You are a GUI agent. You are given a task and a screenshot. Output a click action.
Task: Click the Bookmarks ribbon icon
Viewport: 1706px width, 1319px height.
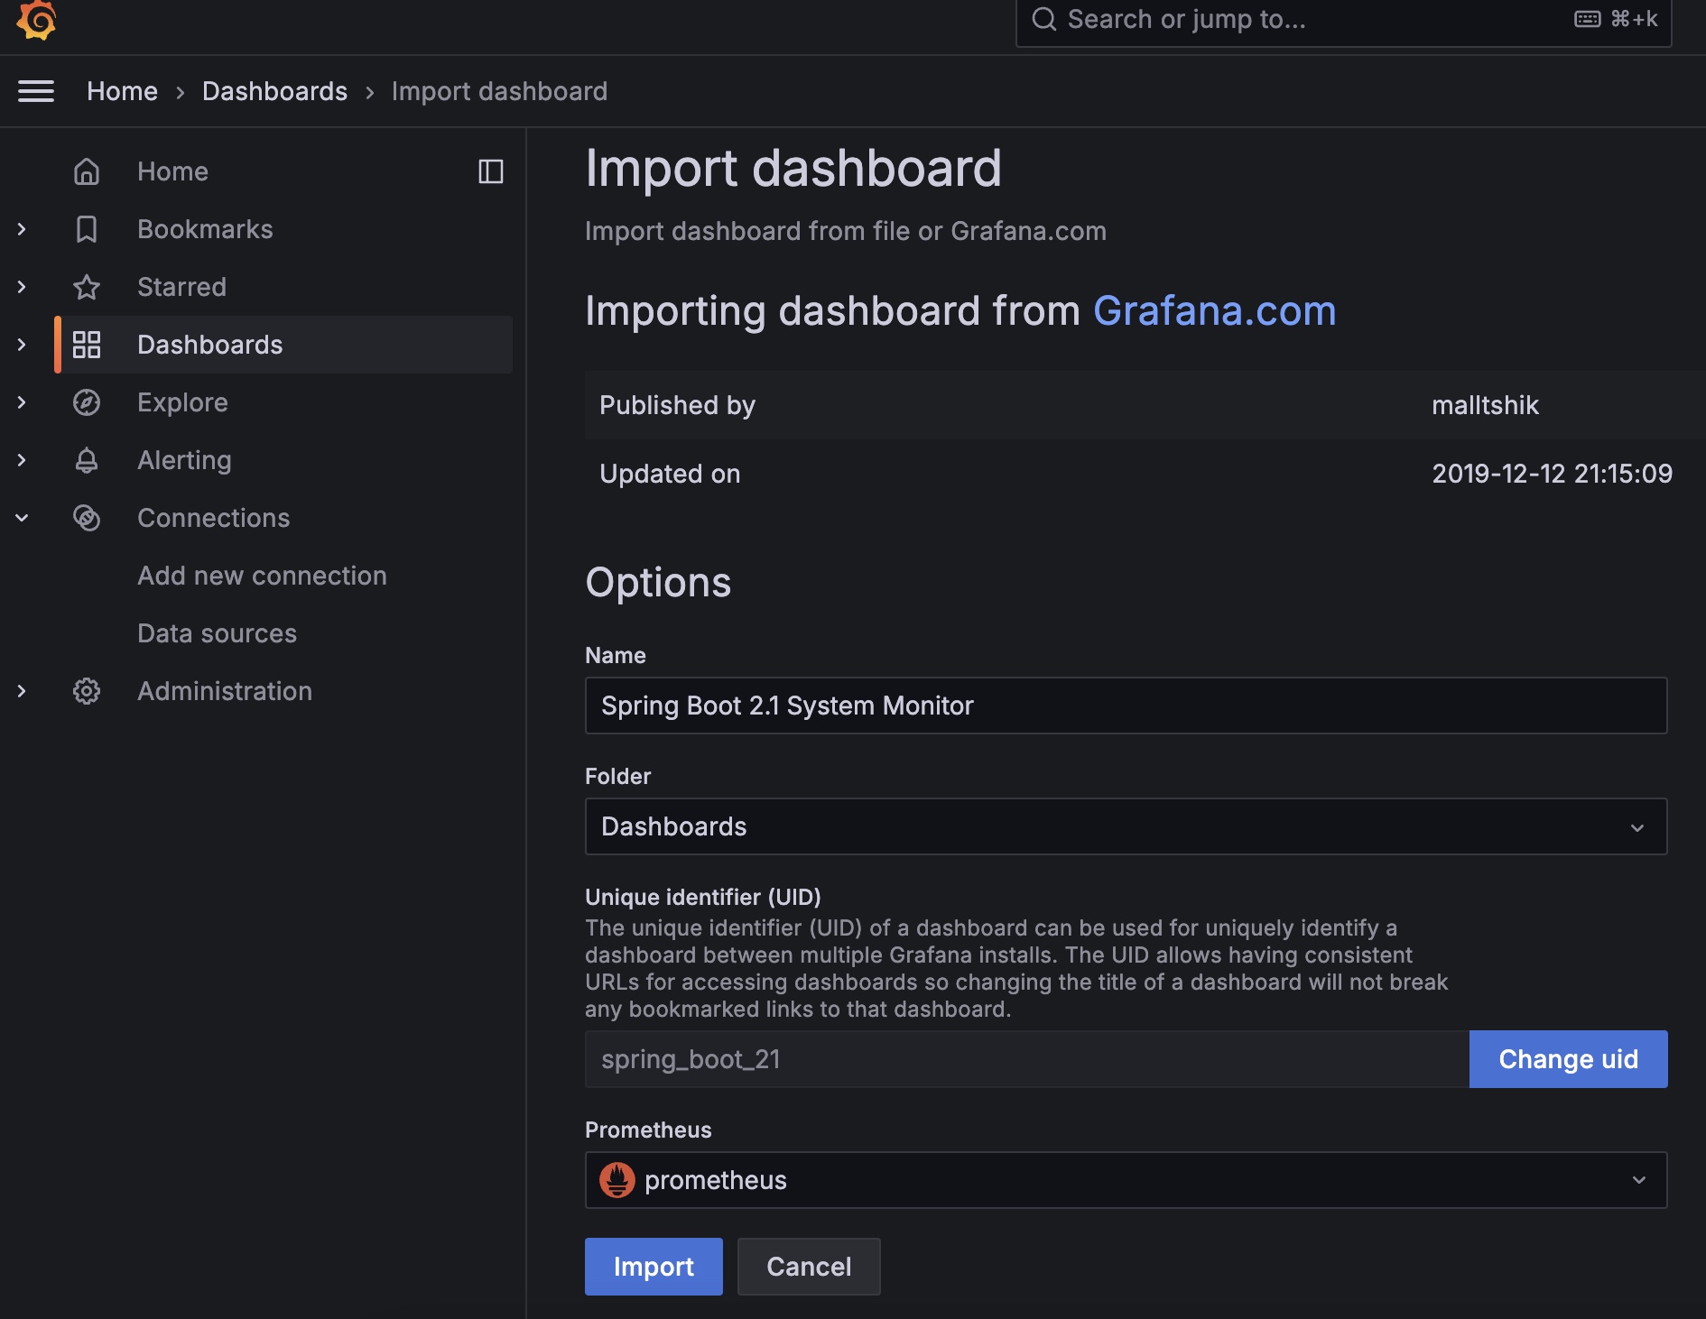pos(87,229)
